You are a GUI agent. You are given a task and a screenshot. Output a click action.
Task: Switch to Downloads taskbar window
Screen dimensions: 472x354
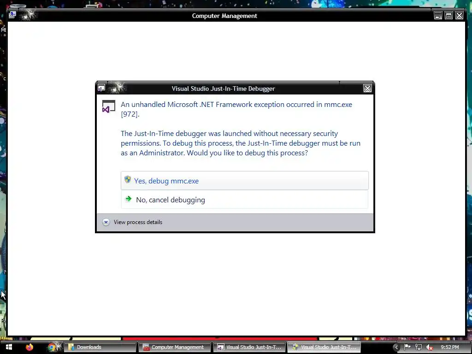100,347
